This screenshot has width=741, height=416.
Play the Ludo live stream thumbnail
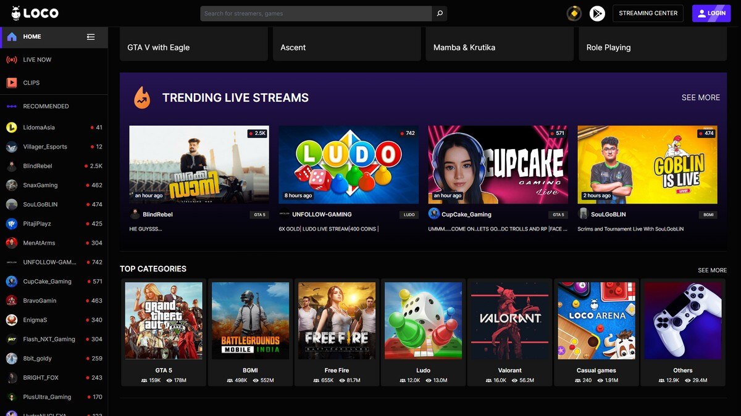348,165
